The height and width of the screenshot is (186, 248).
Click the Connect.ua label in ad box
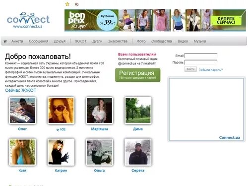pos(230,137)
